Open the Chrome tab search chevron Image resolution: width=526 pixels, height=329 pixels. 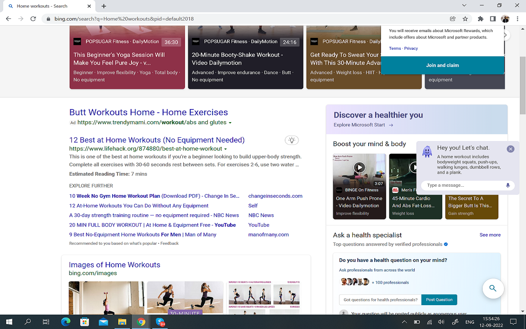[x=464, y=6]
